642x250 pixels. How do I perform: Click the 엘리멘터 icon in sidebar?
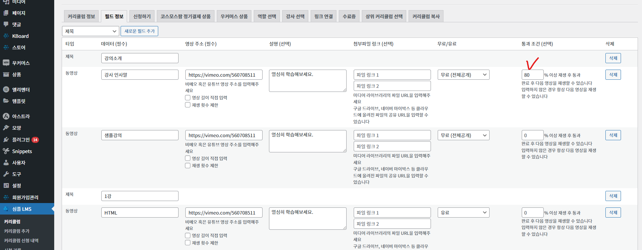(6, 90)
